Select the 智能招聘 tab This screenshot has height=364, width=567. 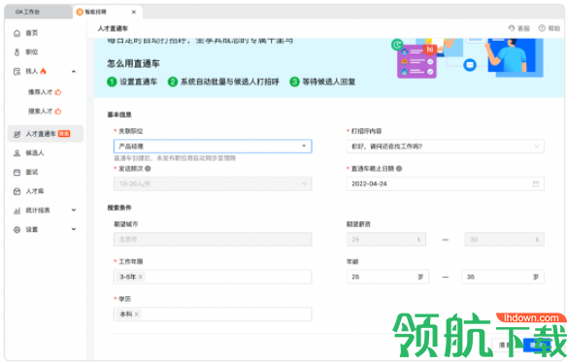[107, 12]
